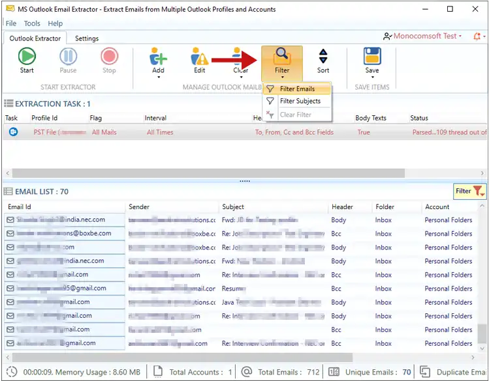Expand the Filter ribbon dropdown arrow
This screenshot has height=381, width=489.
(282, 77)
